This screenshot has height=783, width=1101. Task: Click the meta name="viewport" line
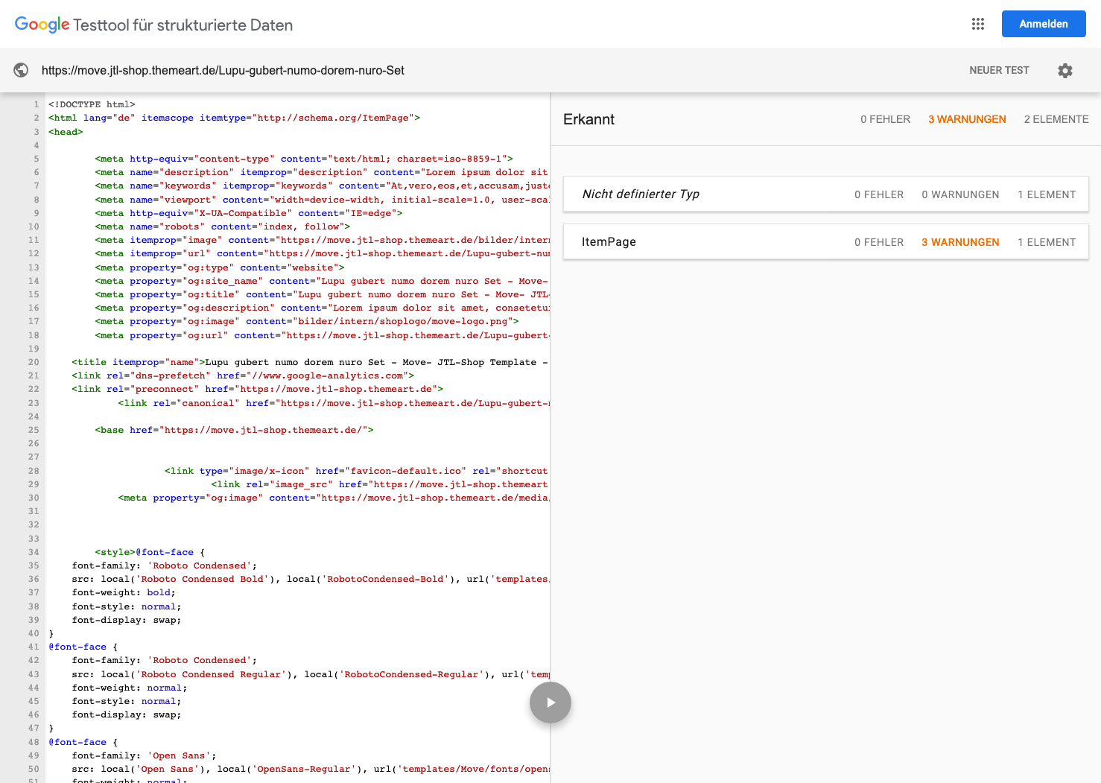pos(322,200)
